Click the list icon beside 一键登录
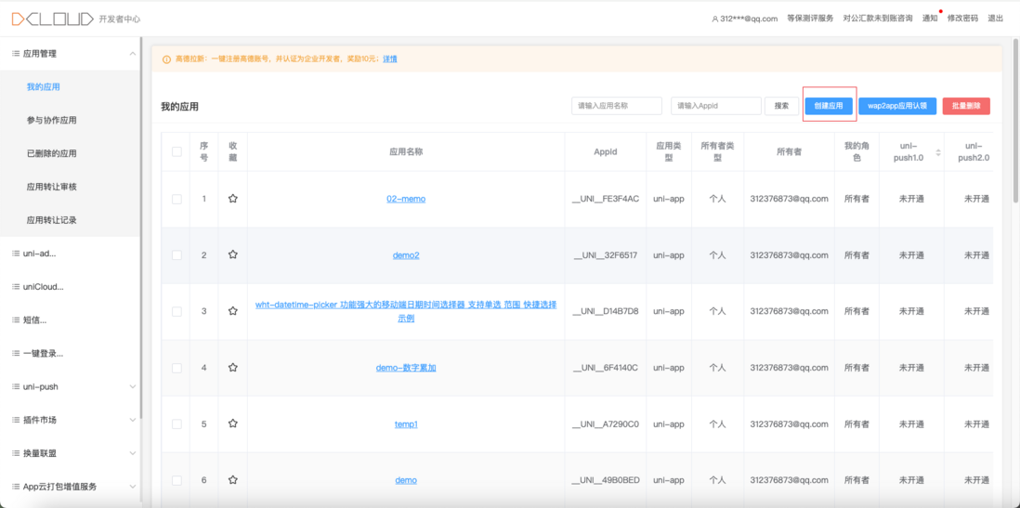Image resolution: width=1020 pixels, height=508 pixels. click(16, 353)
